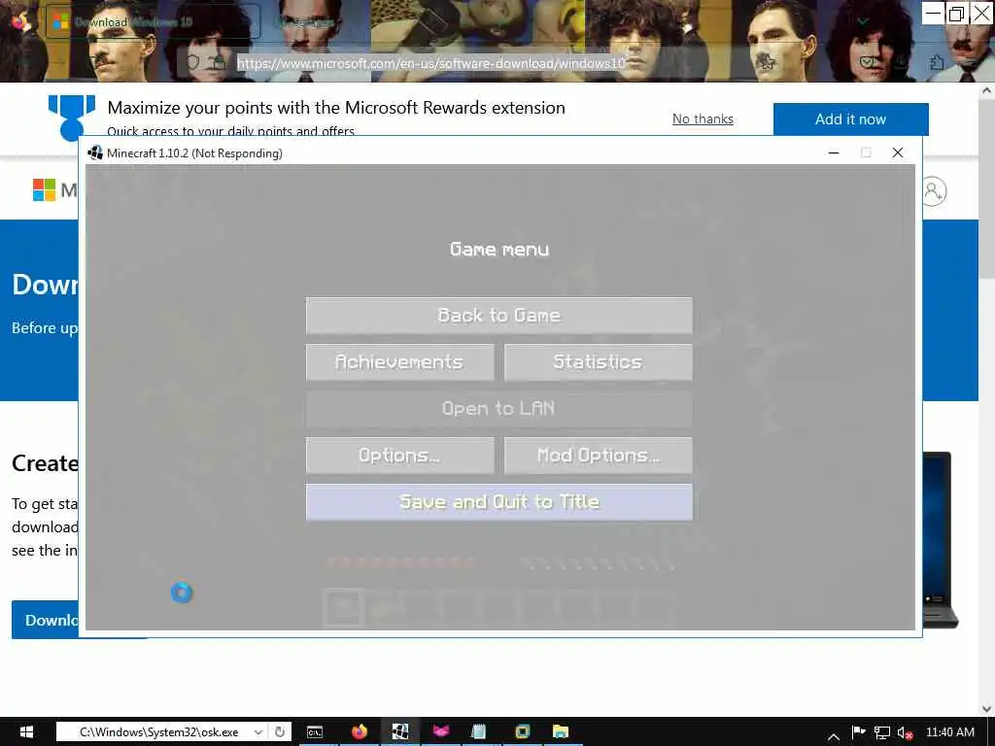Click the Save to Pocket icon
The image size is (995, 746).
click(x=868, y=61)
